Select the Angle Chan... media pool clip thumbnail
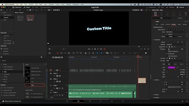Image resolution: width=189 pixels, height=106 pixels. tap(30, 17)
